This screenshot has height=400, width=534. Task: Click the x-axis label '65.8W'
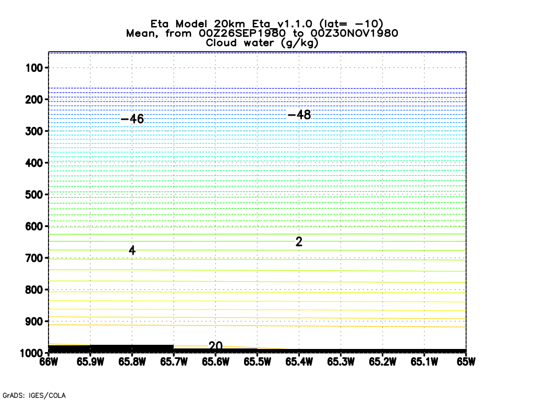pyautogui.click(x=132, y=361)
